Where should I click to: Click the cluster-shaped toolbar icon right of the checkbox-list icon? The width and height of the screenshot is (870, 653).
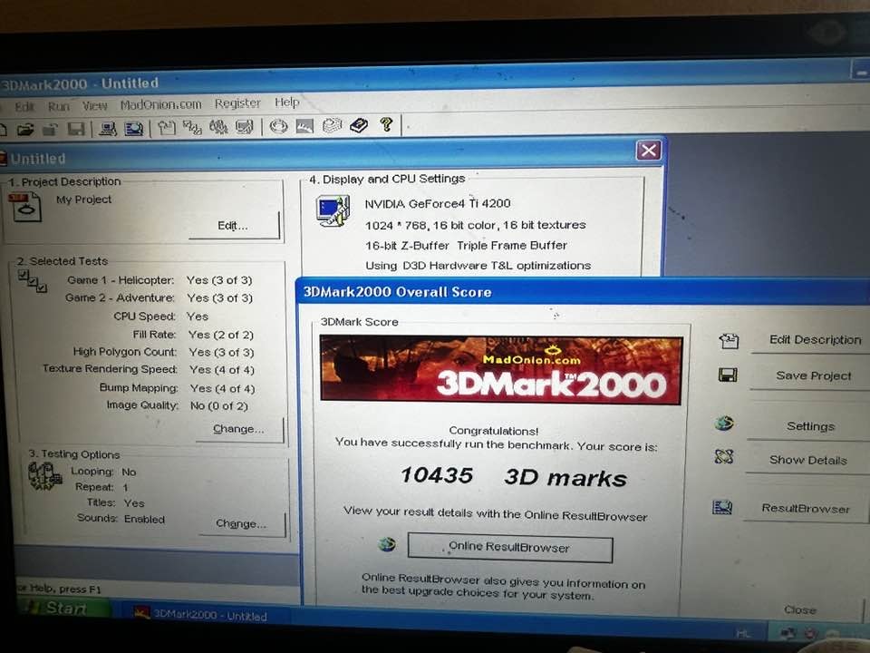(218, 127)
